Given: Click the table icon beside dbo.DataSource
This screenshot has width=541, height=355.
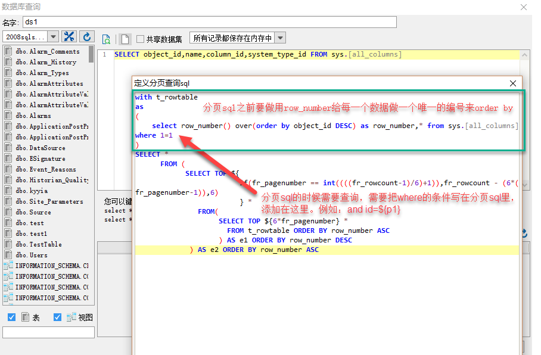Looking at the screenshot, I should point(8,147).
